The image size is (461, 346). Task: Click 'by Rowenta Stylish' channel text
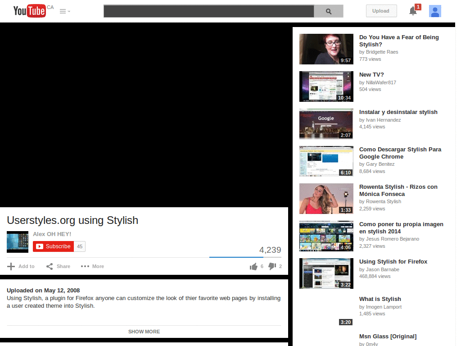click(380, 201)
